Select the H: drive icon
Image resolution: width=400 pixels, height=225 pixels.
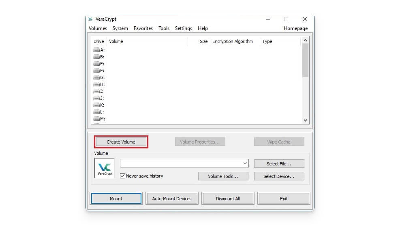(x=96, y=84)
